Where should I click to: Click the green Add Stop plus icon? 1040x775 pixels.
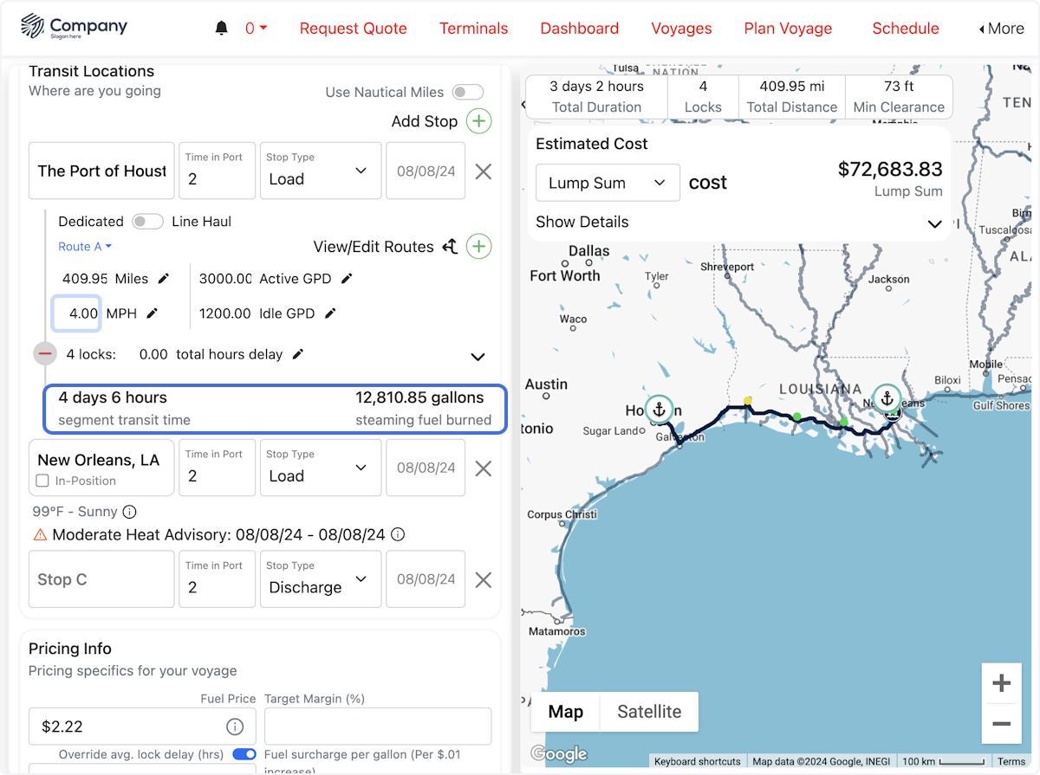479,121
